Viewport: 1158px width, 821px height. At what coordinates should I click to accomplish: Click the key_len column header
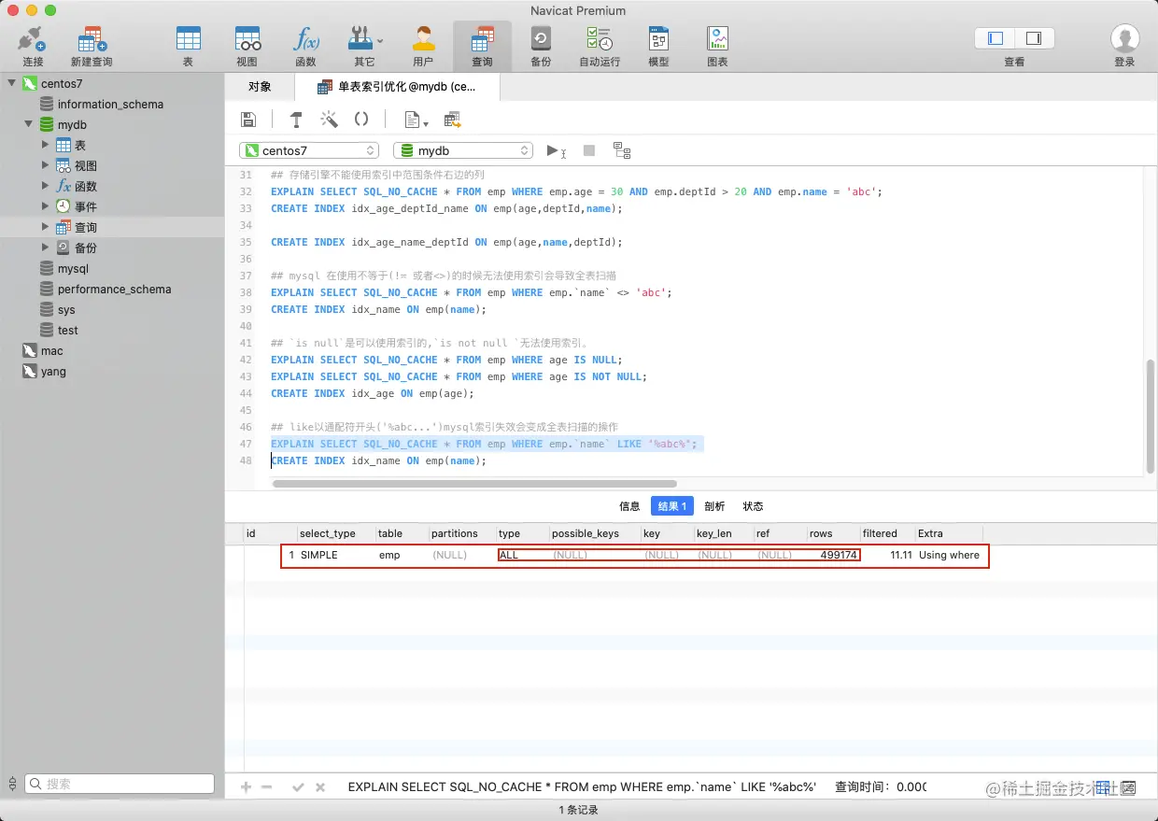click(x=723, y=533)
